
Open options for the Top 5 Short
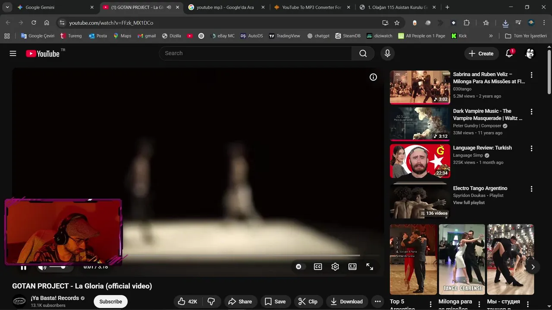coord(430,304)
